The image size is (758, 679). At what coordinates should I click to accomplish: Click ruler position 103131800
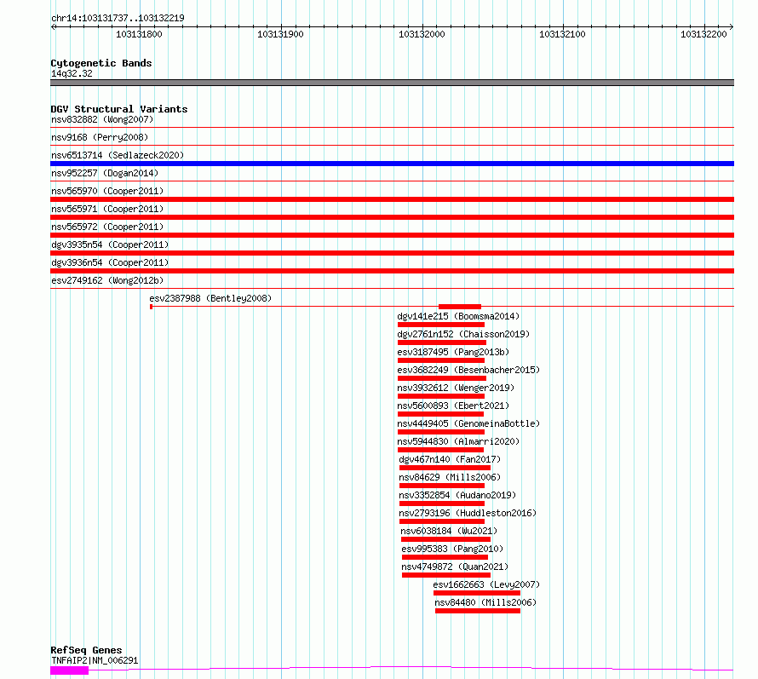coord(139,34)
